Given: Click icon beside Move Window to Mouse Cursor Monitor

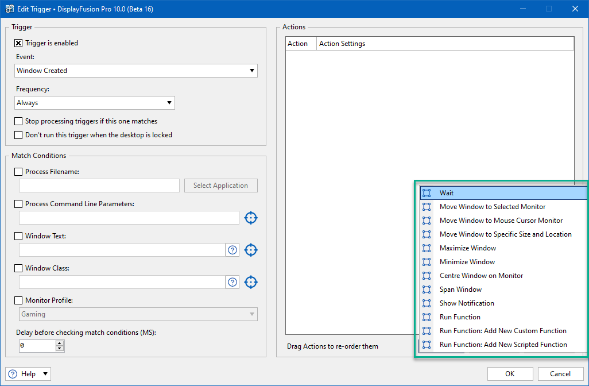Looking at the screenshot, I should coord(427,221).
